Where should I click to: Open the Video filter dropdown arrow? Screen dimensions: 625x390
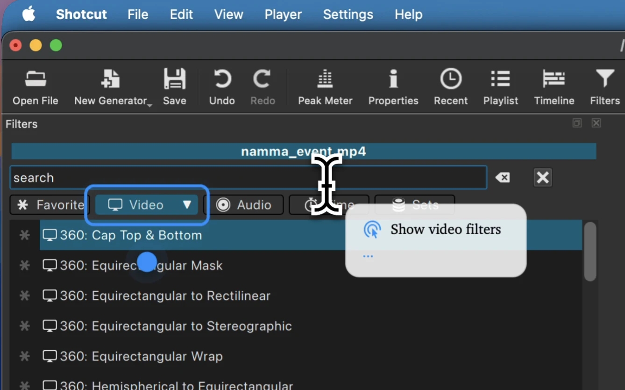pos(187,205)
